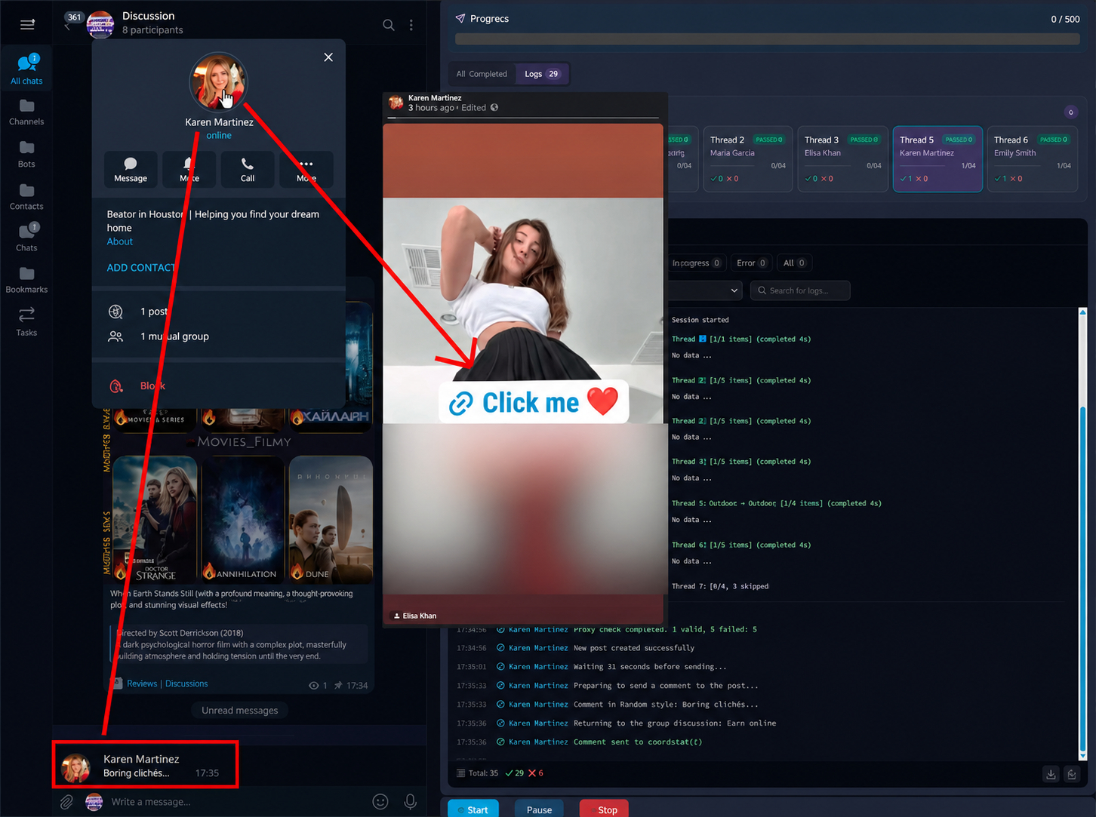Click the attachment paperclip icon
Screen dimensions: 1096x817
[66, 802]
